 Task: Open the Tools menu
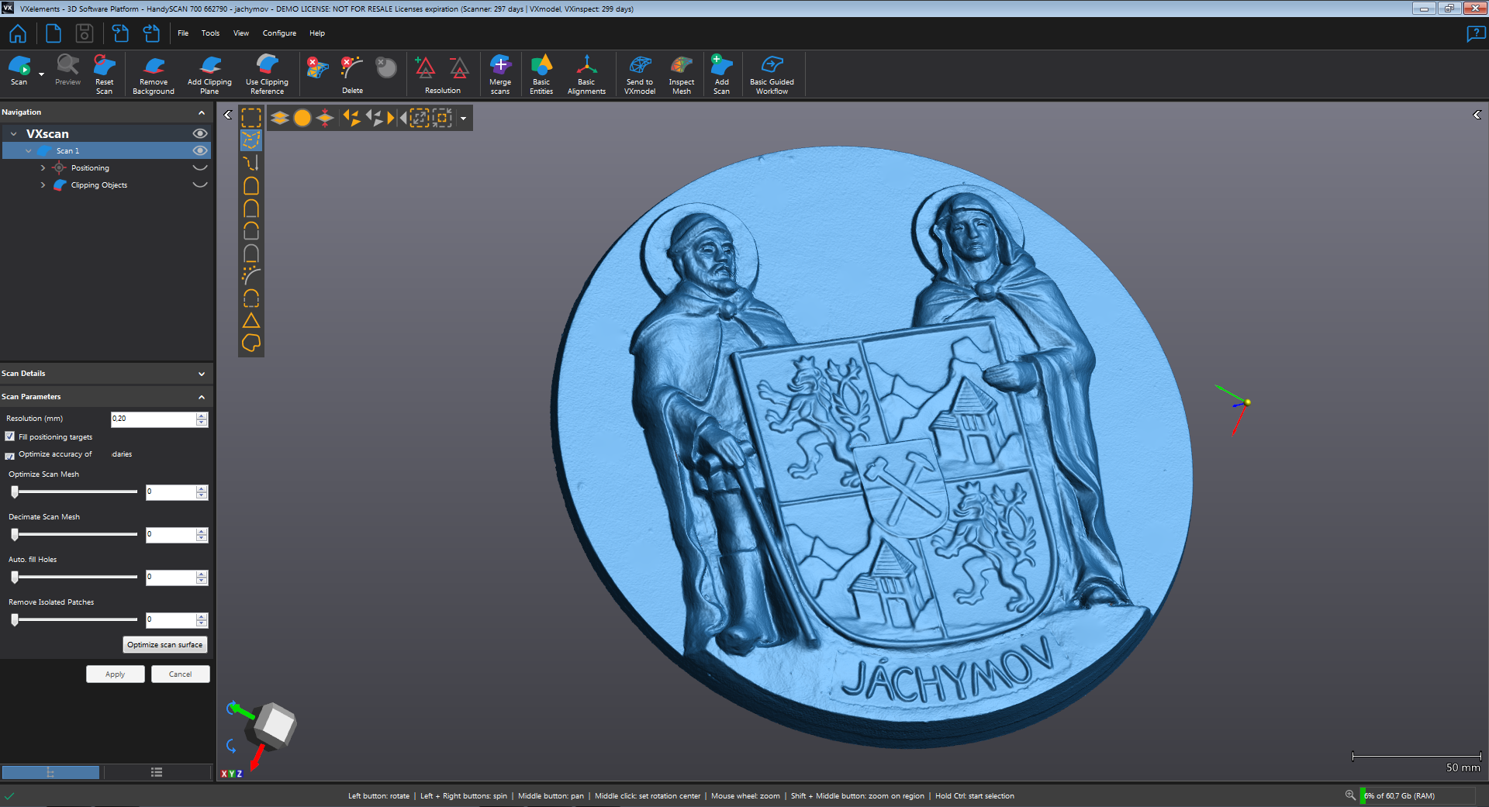(x=210, y=33)
